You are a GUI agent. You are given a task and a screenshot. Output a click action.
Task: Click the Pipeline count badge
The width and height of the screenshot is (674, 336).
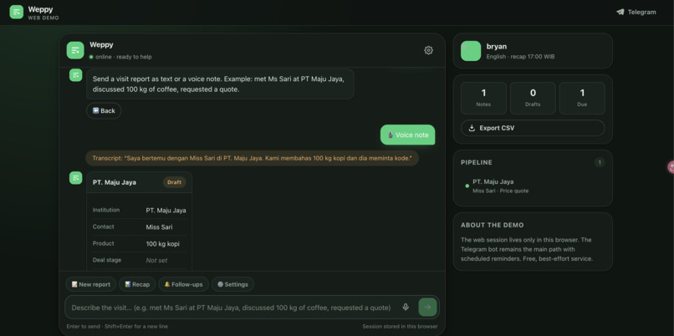coord(600,162)
